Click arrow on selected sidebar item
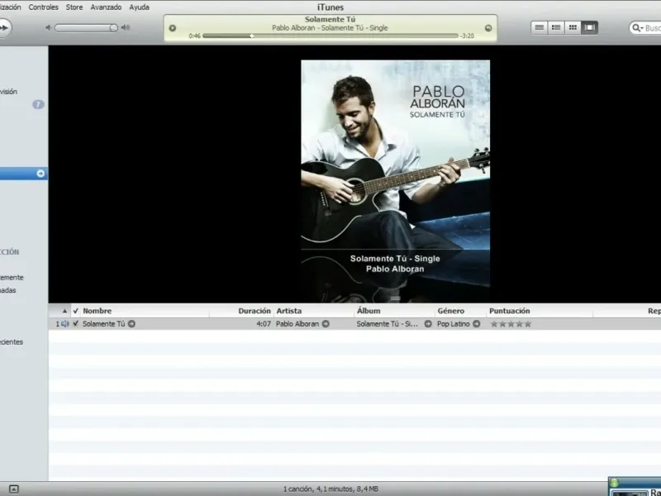Viewport: 661px width, 496px height. click(x=40, y=174)
